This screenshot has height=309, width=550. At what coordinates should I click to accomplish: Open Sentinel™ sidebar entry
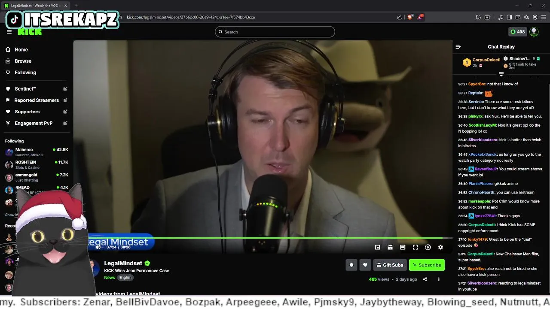tap(25, 89)
